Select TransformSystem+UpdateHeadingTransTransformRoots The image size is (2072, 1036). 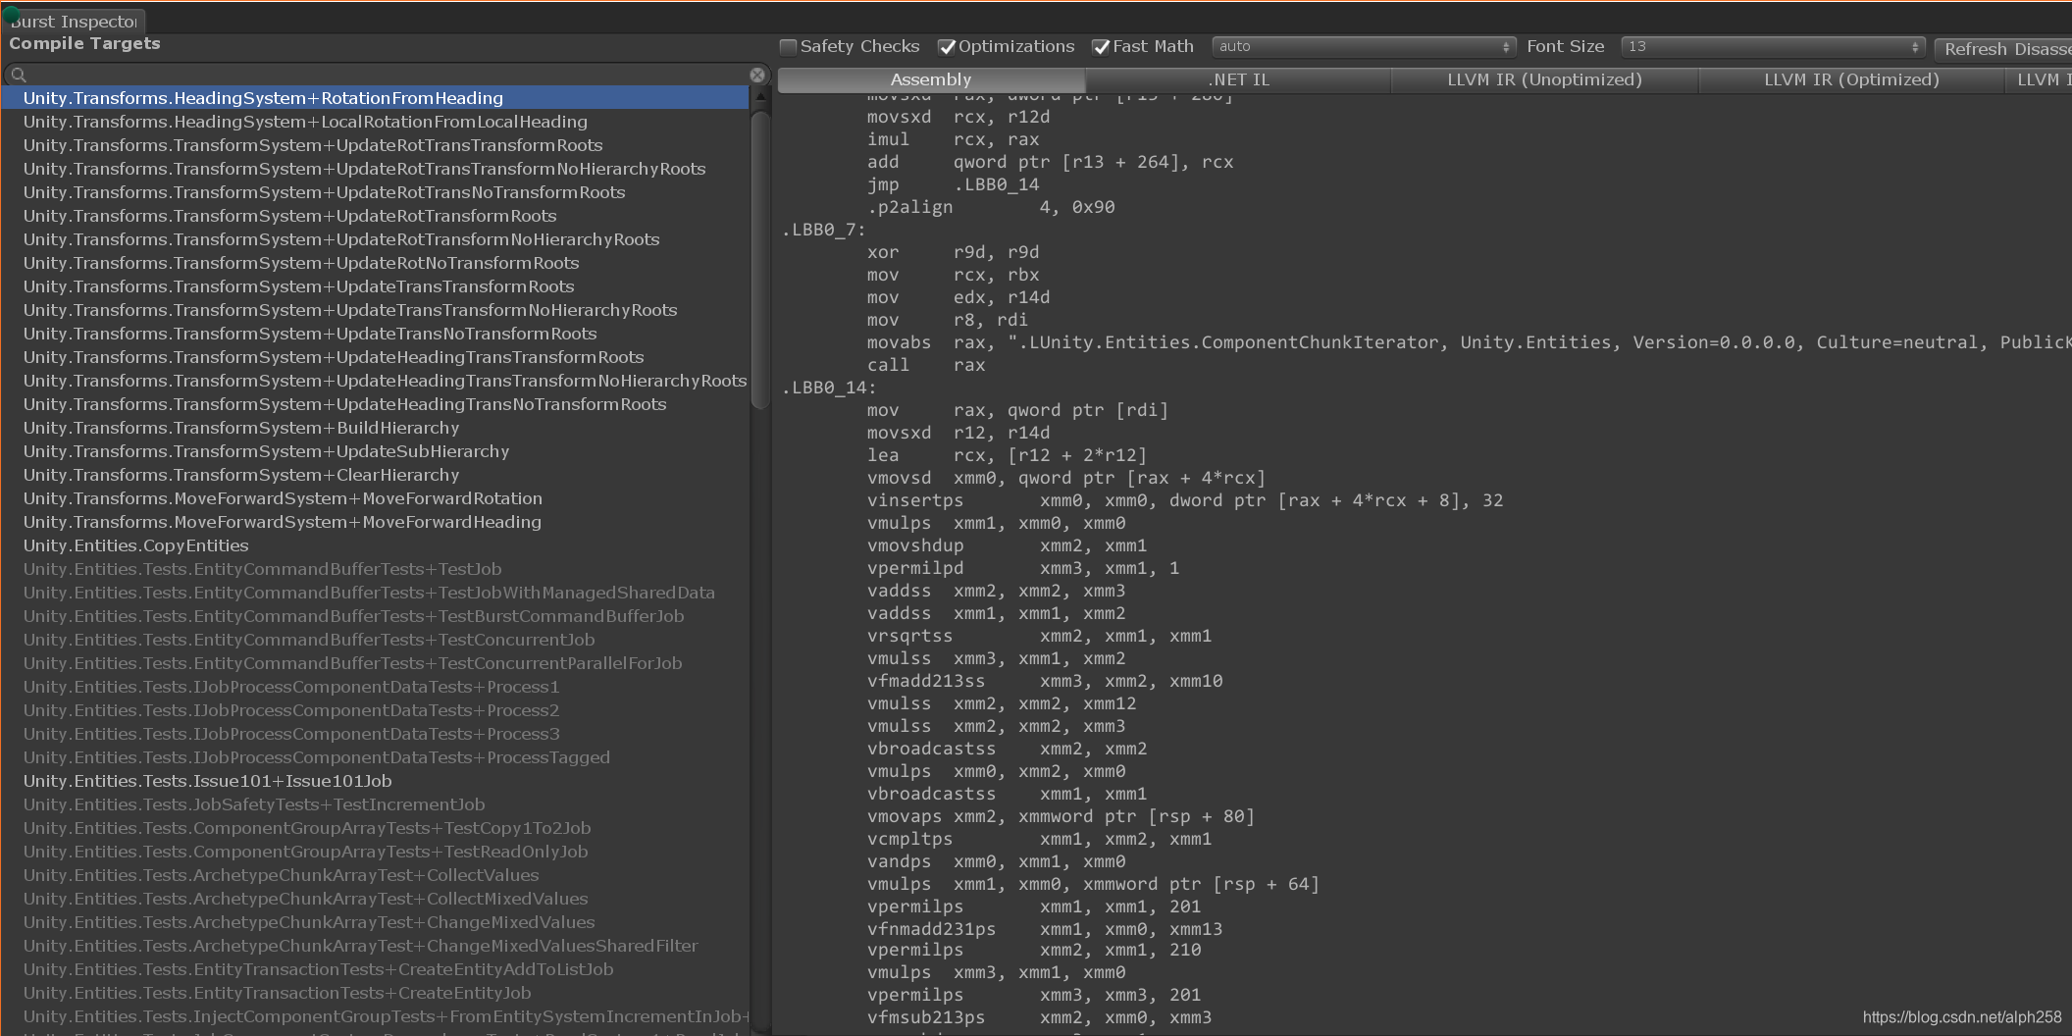point(375,357)
